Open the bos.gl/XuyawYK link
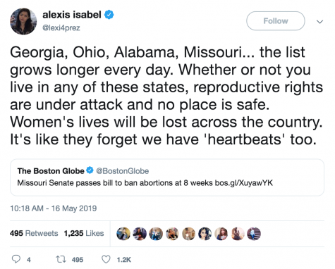The height and width of the screenshot is (269, 335). pyautogui.click(x=244, y=183)
